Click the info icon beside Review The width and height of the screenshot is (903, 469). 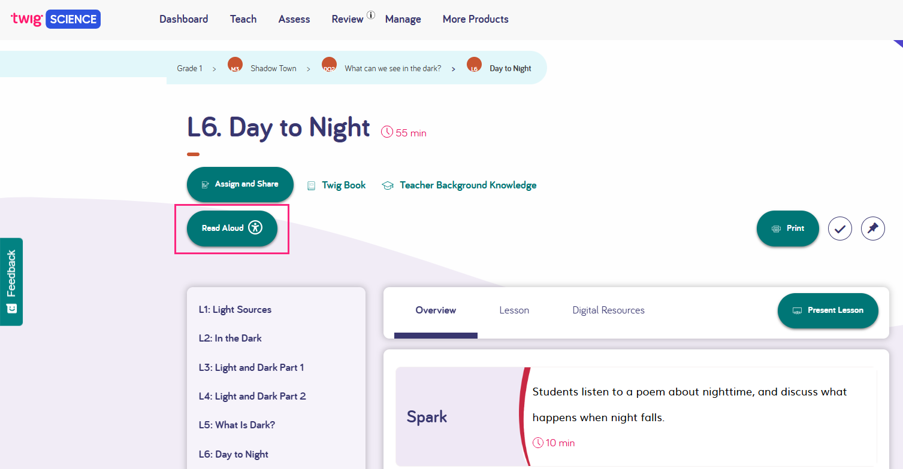point(371,16)
